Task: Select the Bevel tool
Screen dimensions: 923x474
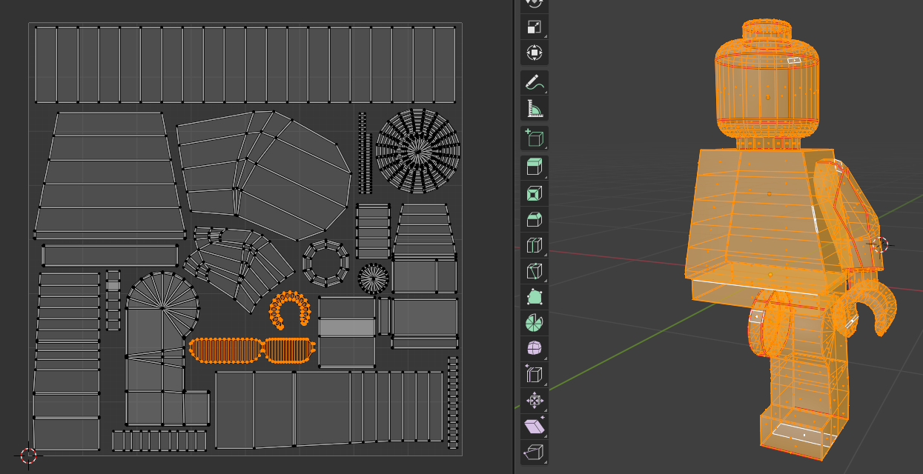Action: point(535,218)
